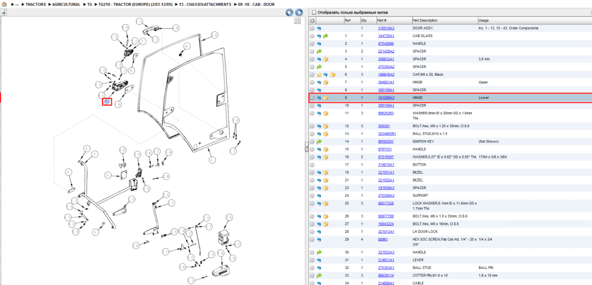Toggle the selection circle for BALL STUD BALL PIN row

(312, 268)
